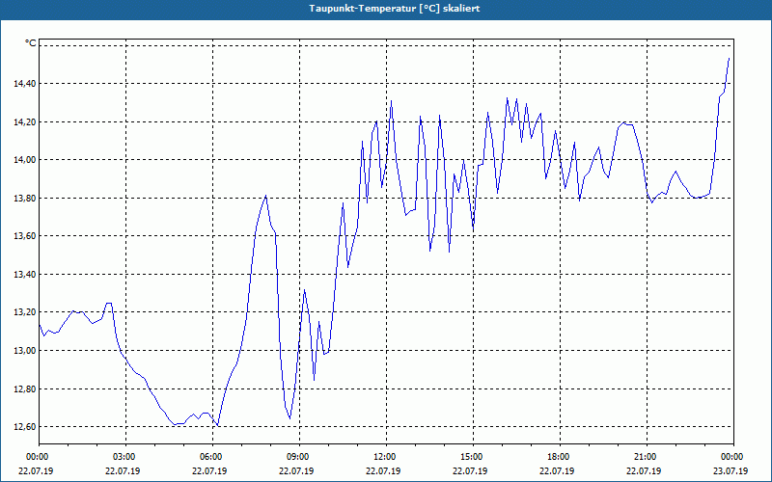
Task: Click the 13,00 y-axis label
Action: pos(25,351)
